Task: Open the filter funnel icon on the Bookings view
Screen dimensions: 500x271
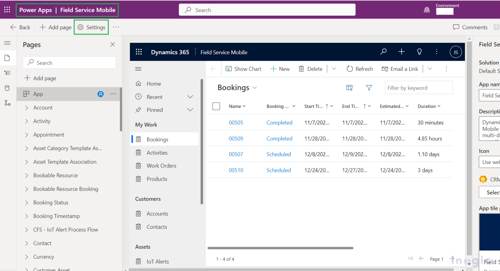Action: coord(369,87)
